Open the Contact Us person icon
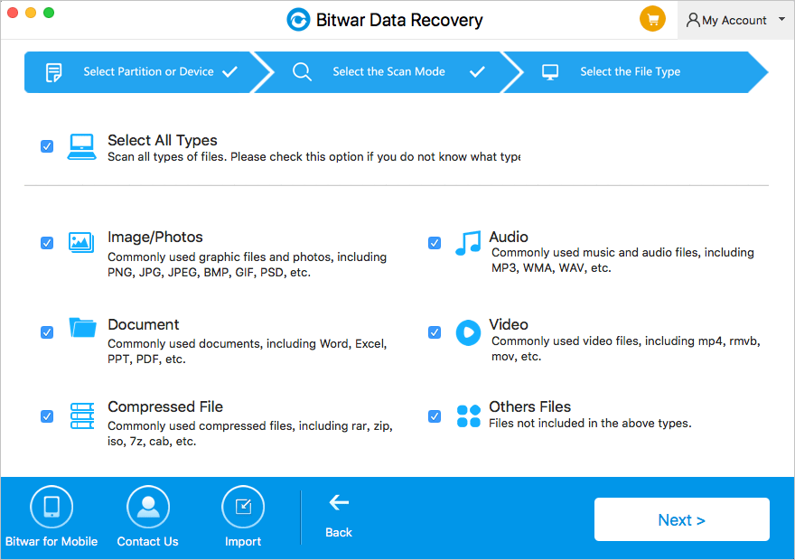Viewport: 795px width, 560px height. click(x=148, y=507)
